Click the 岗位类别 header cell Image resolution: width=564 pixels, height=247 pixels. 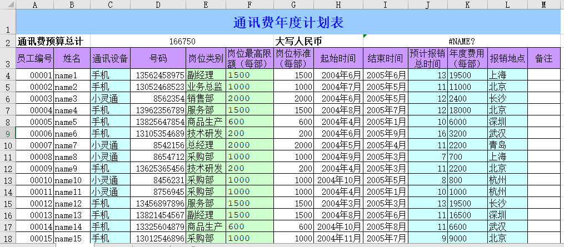pos(206,58)
